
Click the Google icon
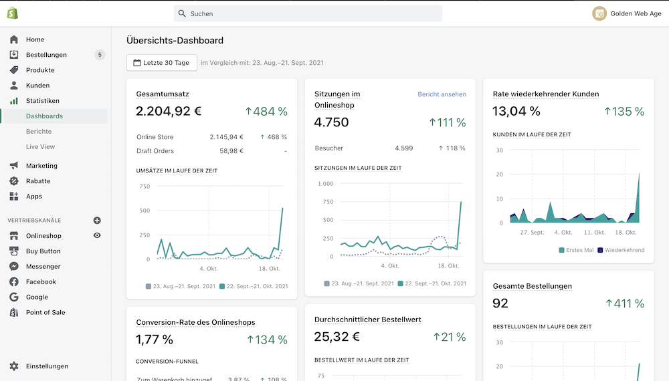14,297
